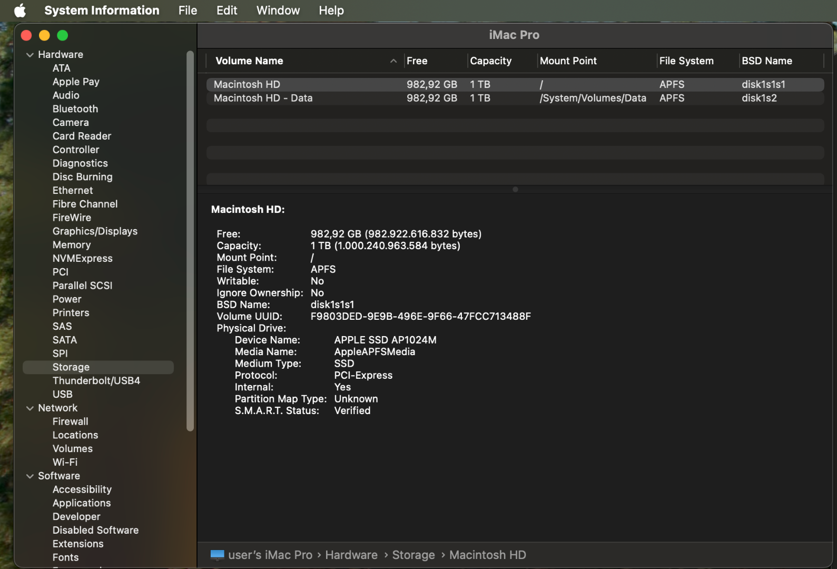Select Audio in the sidebar

[66, 95]
